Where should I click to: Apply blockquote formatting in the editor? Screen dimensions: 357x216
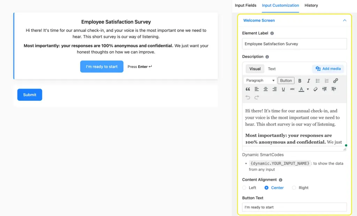pyautogui.click(x=248, y=89)
